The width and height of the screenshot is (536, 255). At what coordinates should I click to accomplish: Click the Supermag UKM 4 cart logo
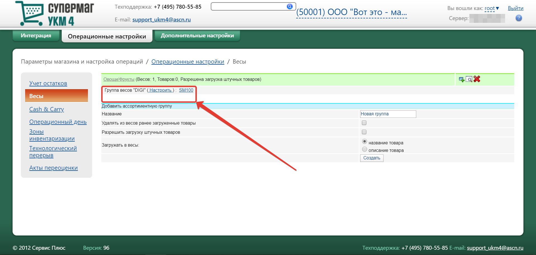pyautogui.click(x=55, y=13)
